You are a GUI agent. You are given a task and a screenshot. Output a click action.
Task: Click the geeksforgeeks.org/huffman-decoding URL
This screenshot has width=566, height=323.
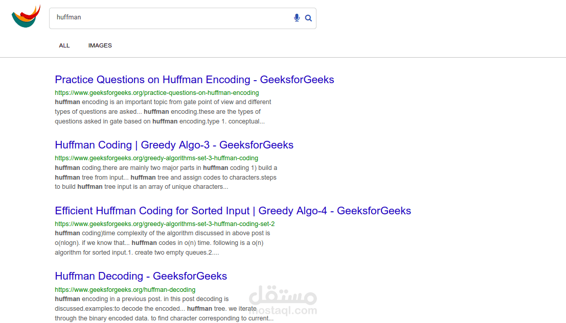pos(125,289)
